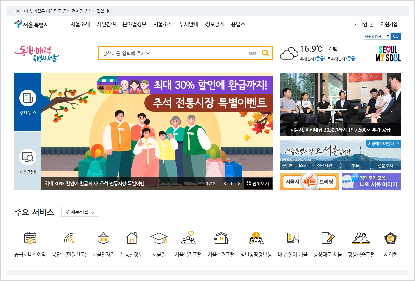The width and height of the screenshot is (415, 281).
Task: Click the login arrow icon
Action: point(371,24)
